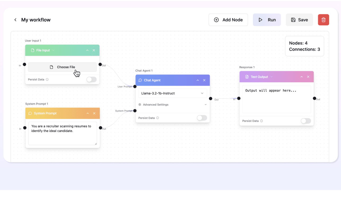
Task: Click the plus icon on Add Node
Action: [216, 20]
